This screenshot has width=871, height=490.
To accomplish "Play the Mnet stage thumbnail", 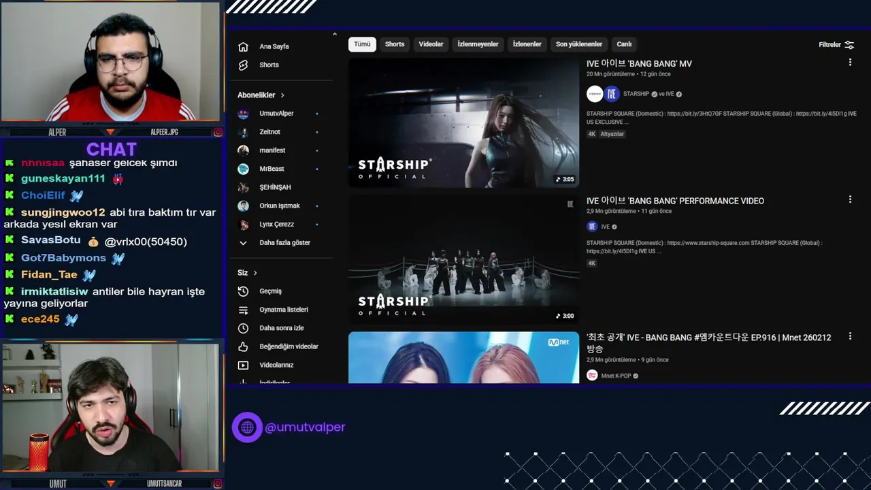I will 463,357.
